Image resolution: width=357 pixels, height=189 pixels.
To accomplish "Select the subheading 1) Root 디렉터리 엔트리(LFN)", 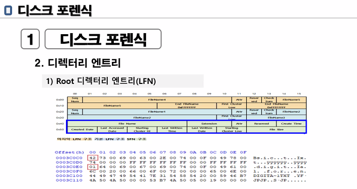I will click(101, 81).
